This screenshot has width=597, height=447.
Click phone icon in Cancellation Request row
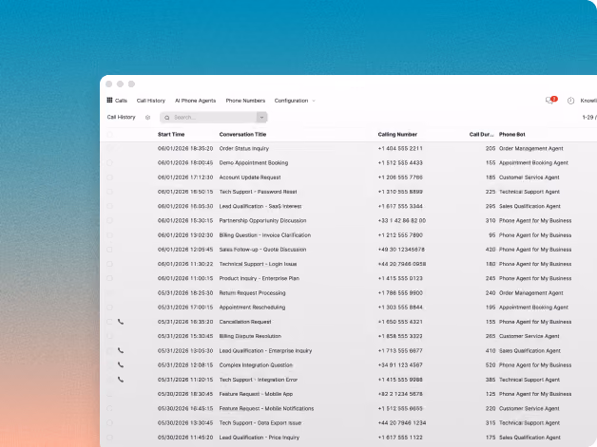(x=121, y=322)
